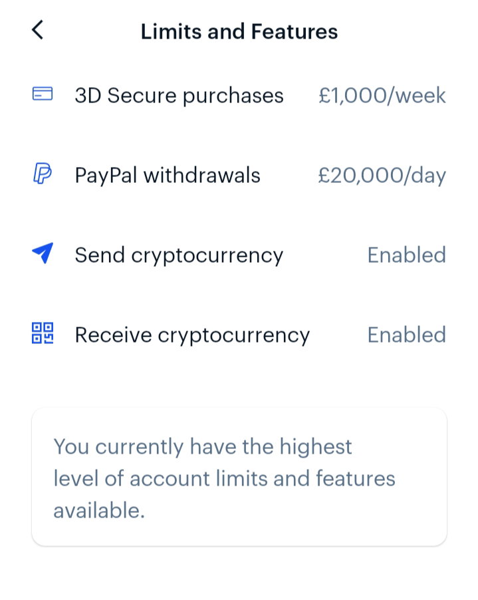Click the £1,000/week limit value

382,96
